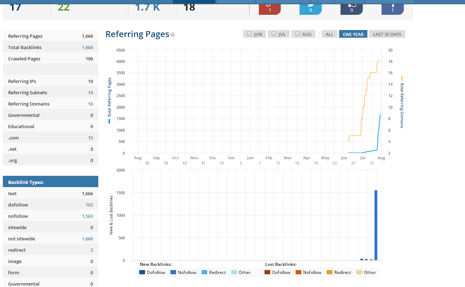465x287 pixels.
Task: Click Lost Backlinks DoFollow legend swatch
Action: click(267, 272)
